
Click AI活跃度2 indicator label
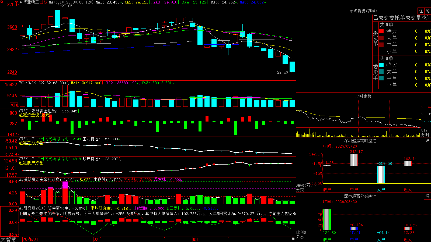(x=29, y=179)
